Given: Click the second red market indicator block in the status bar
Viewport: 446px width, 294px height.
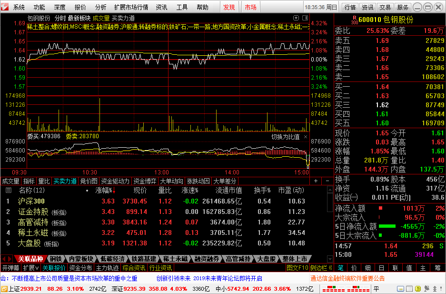Looking at the screenshot, I should click(x=358, y=289).
